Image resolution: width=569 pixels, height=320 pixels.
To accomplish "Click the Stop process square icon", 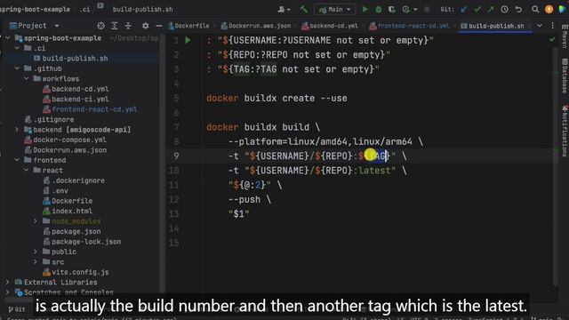I will pyautogui.click(x=427, y=10).
